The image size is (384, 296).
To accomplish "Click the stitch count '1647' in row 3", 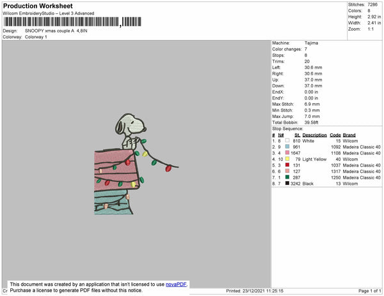I will click(x=295, y=153).
